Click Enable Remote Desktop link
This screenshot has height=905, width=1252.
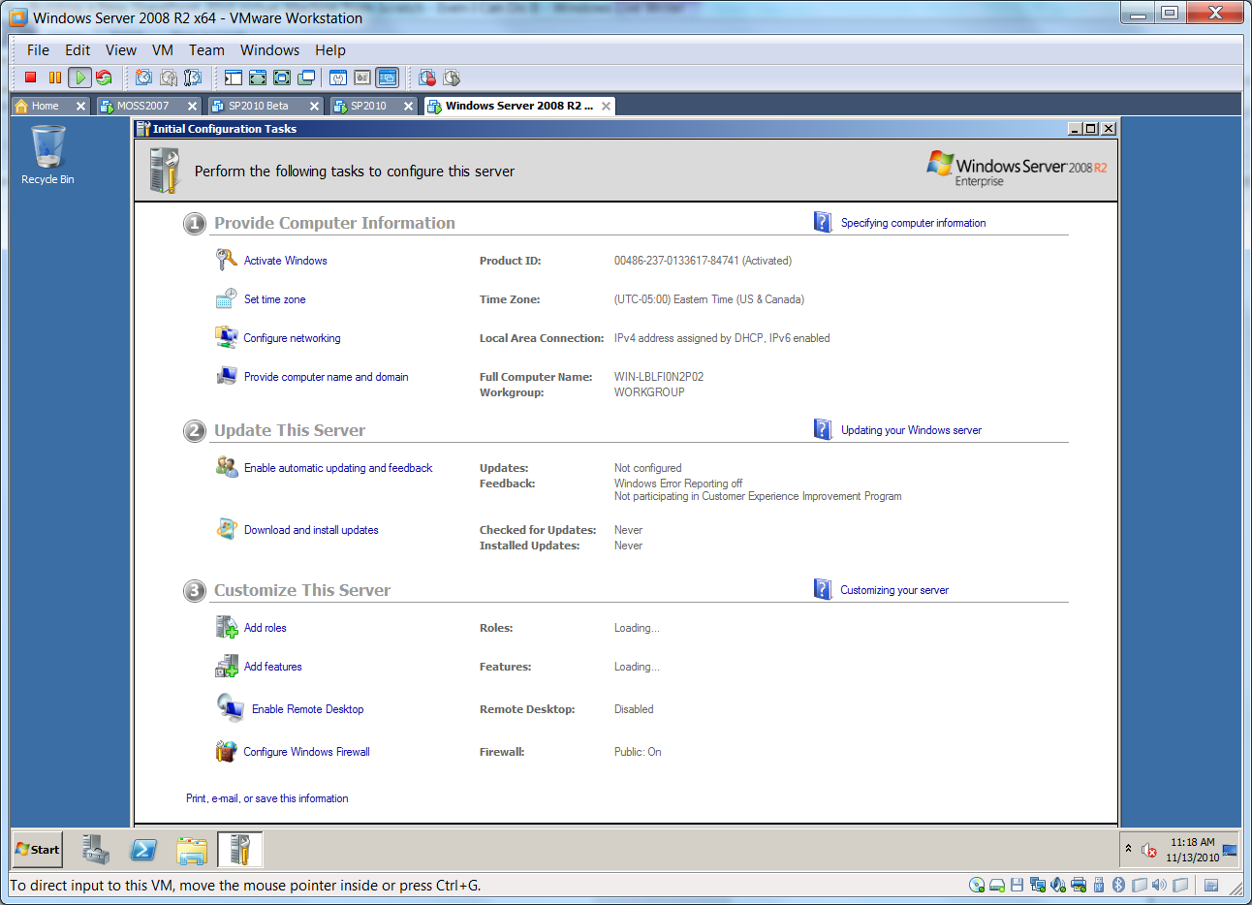[307, 709]
